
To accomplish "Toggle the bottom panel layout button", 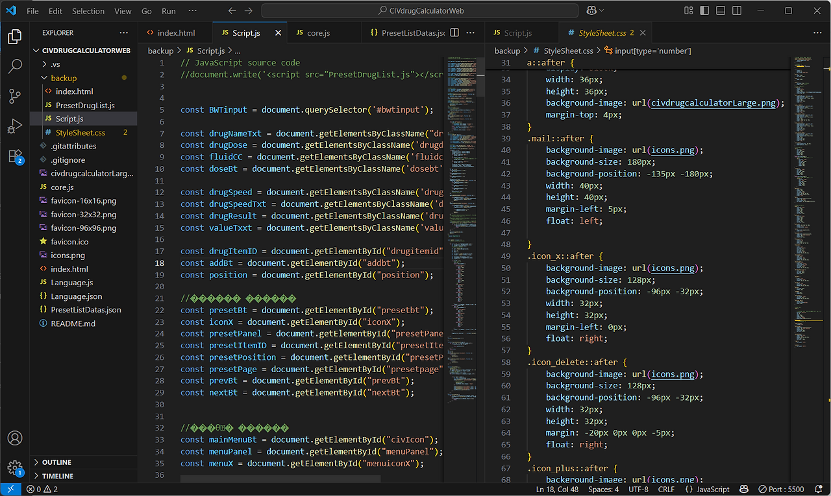I will [721, 11].
